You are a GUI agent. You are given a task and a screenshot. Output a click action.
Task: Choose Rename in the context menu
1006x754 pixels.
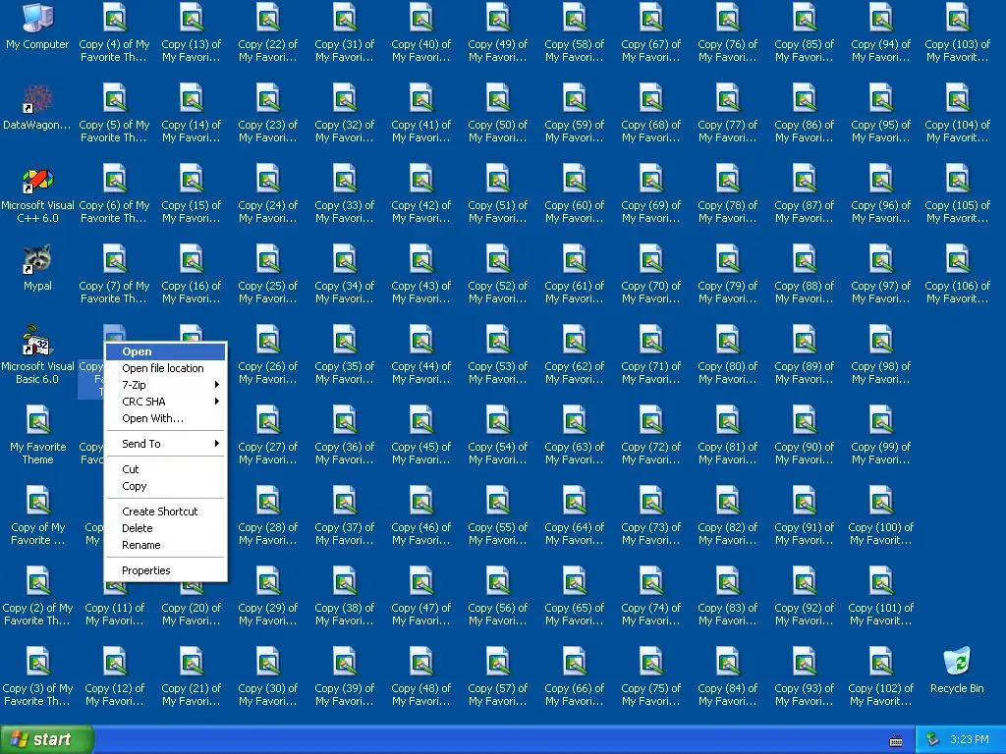click(165, 545)
